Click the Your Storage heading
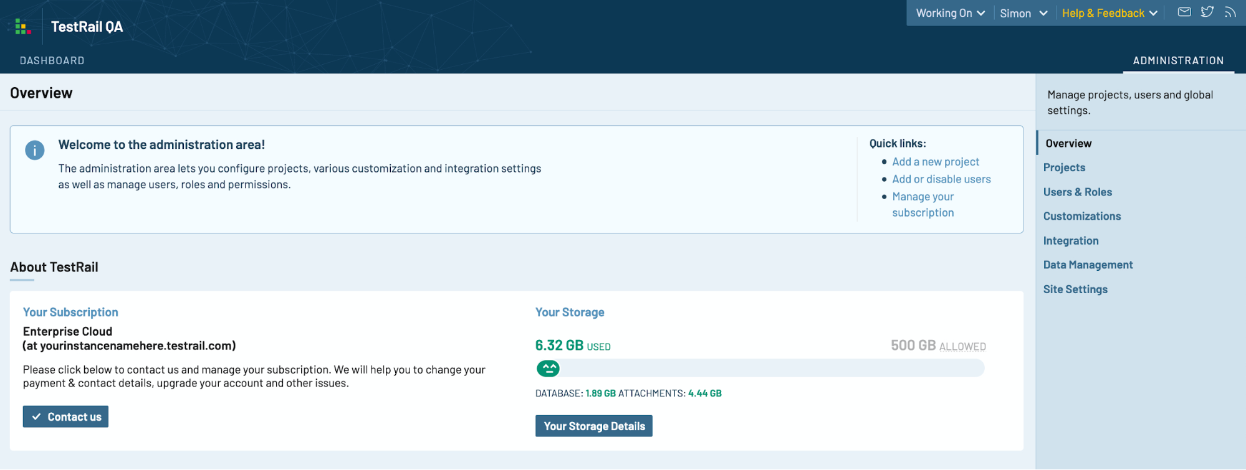 pos(570,313)
